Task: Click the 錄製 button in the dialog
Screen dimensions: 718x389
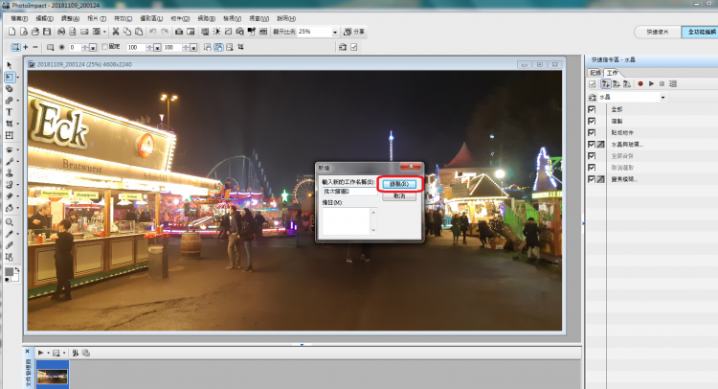Action: [x=399, y=183]
